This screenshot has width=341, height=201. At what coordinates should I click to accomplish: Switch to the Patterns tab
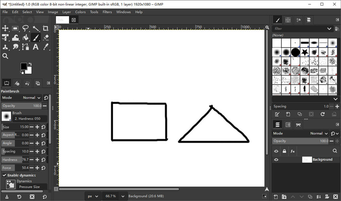[x=288, y=20]
